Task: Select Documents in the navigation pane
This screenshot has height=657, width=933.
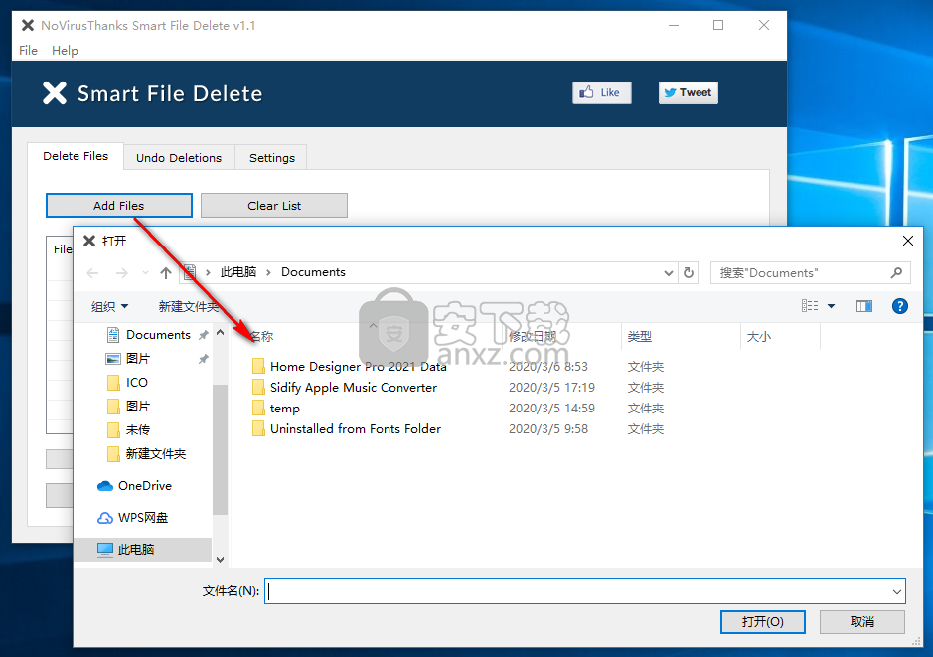Action: [158, 335]
